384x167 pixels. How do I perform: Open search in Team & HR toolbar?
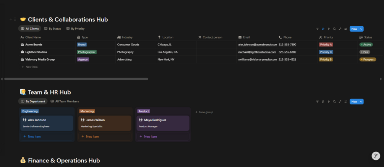334,102
